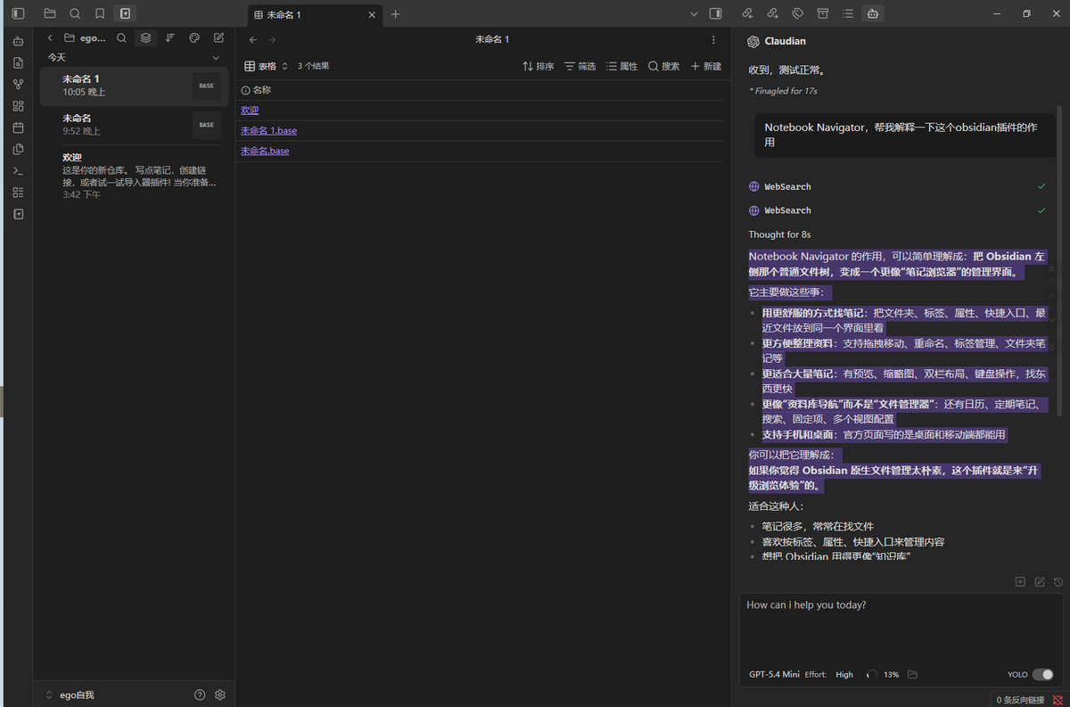
Task: Open the appearance palette in the navigator
Action: [194, 38]
